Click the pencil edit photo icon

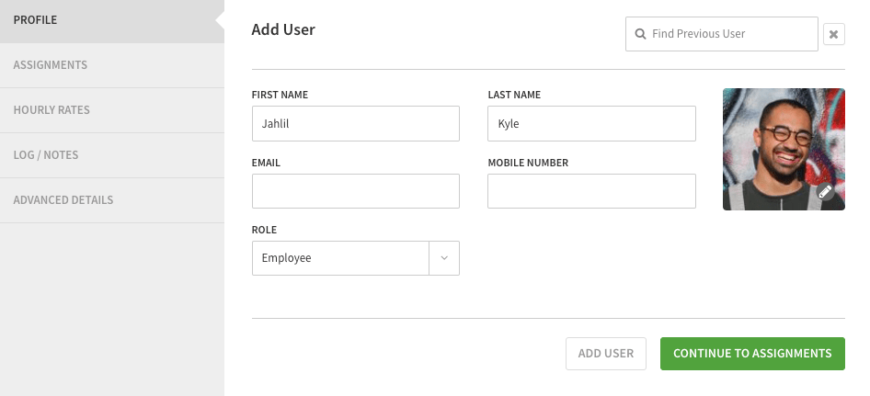tap(825, 191)
